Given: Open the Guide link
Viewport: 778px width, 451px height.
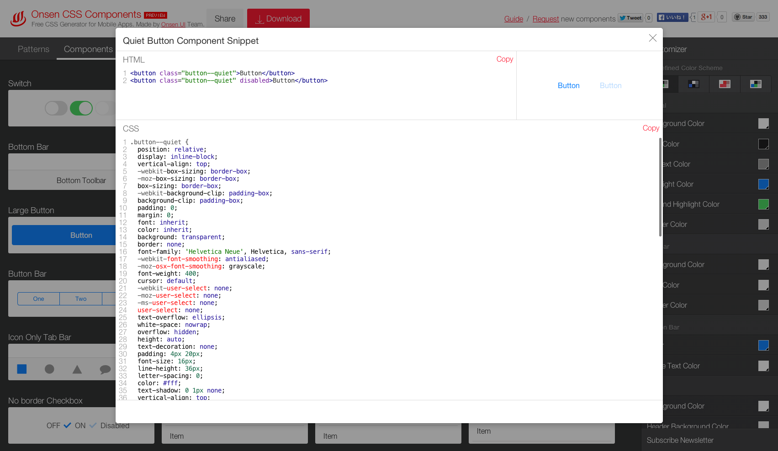Looking at the screenshot, I should tap(513, 19).
